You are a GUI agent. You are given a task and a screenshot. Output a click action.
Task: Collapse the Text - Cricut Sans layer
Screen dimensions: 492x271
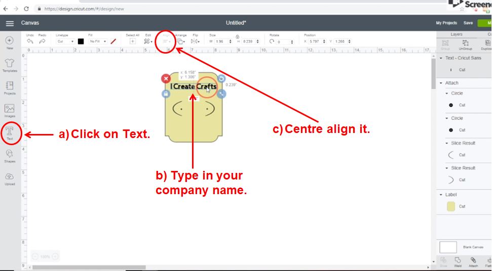coord(441,58)
